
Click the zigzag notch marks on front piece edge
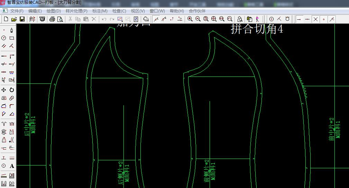(x=302, y=86)
